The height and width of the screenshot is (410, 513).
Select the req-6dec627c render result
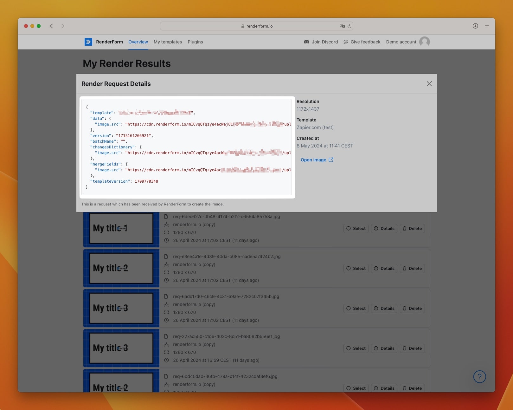[356, 228]
